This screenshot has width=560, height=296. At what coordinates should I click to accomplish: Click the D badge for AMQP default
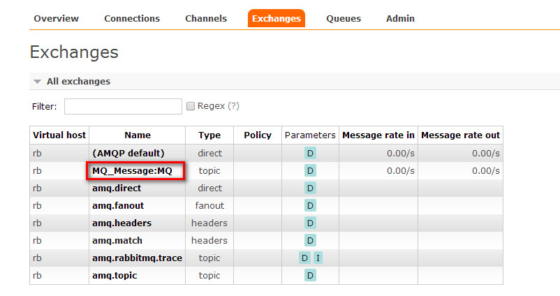tap(310, 153)
